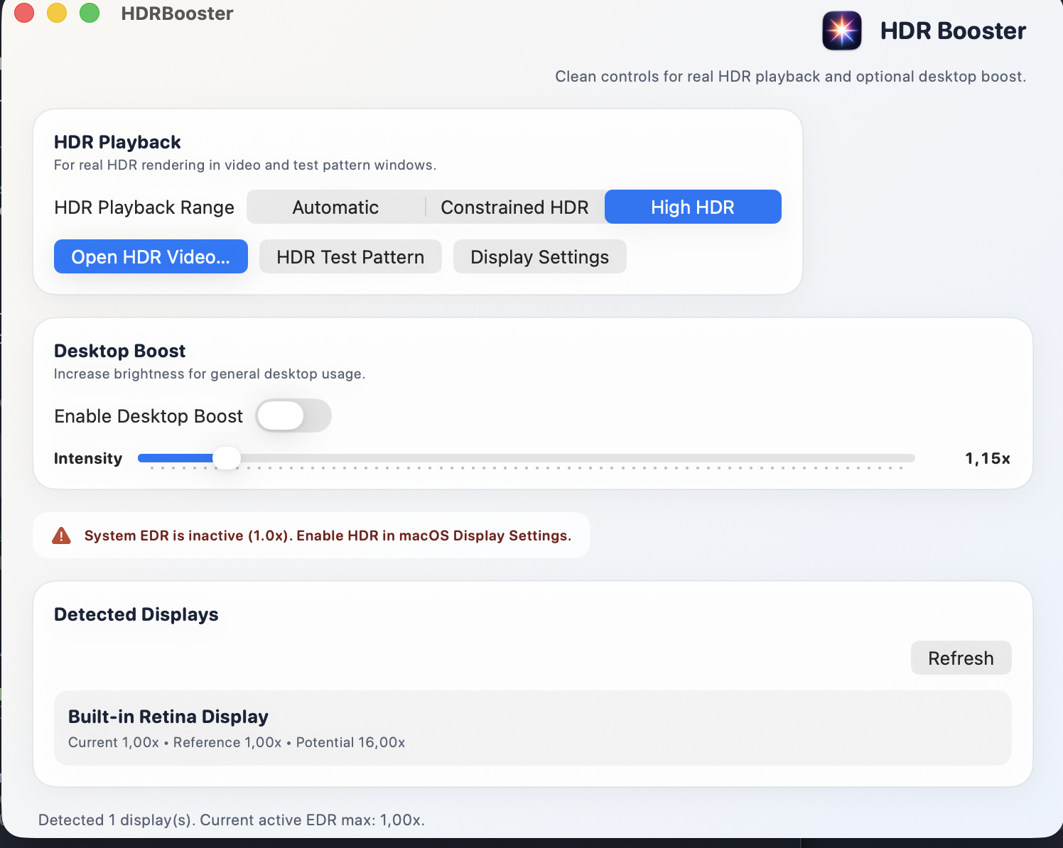
Task: Show the HDR Test Pattern
Action: coord(350,256)
